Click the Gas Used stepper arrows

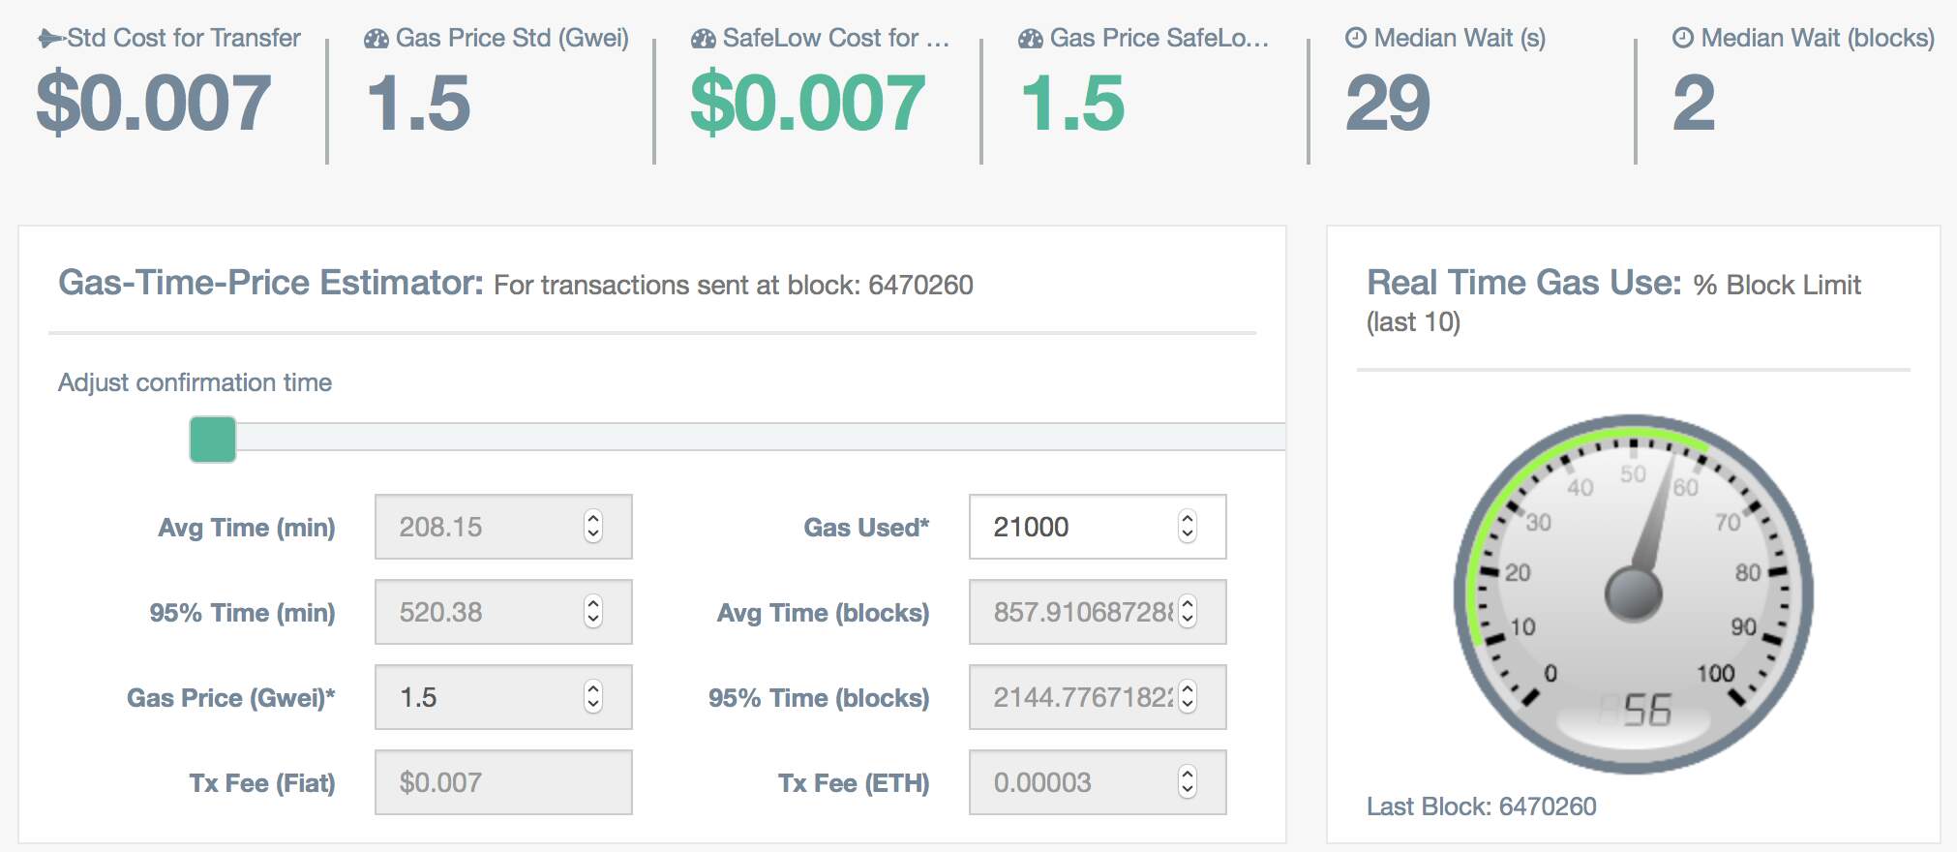coord(1188,527)
